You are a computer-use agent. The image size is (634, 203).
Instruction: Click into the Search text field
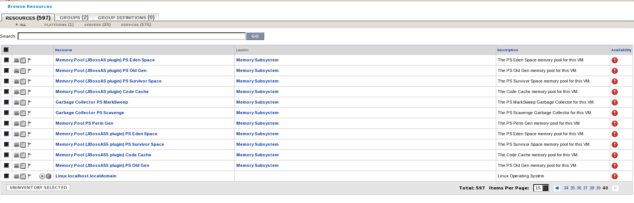point(132,36)
